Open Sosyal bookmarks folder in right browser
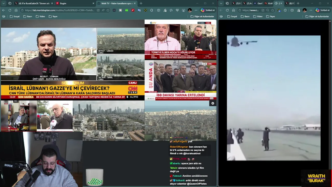 pyautogui.click(x=232, y=16)
